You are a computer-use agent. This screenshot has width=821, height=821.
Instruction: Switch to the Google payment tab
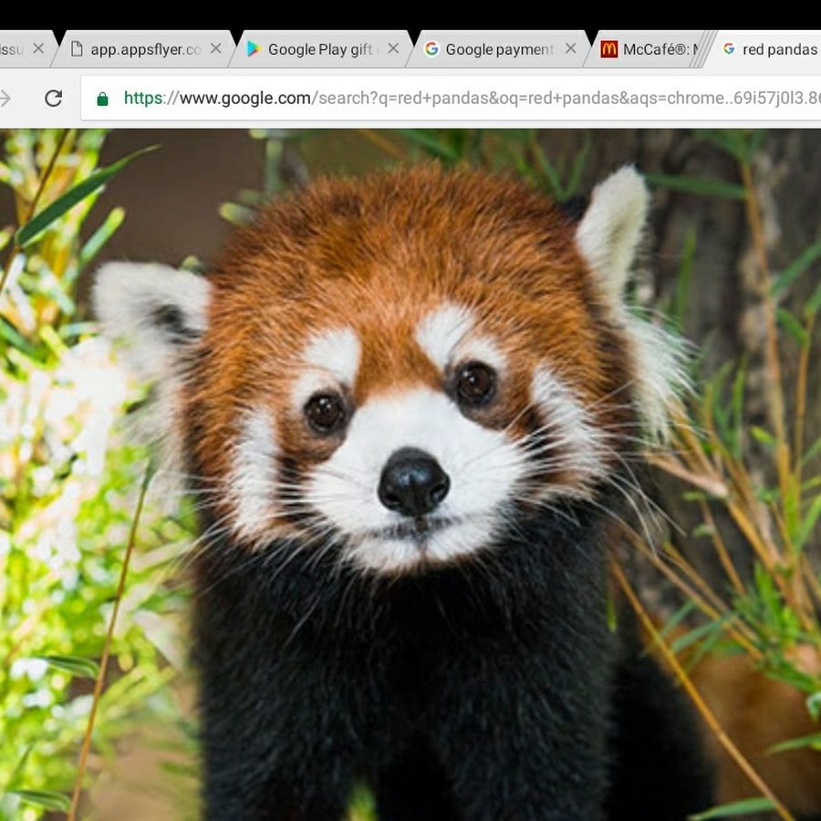[499, 49]
